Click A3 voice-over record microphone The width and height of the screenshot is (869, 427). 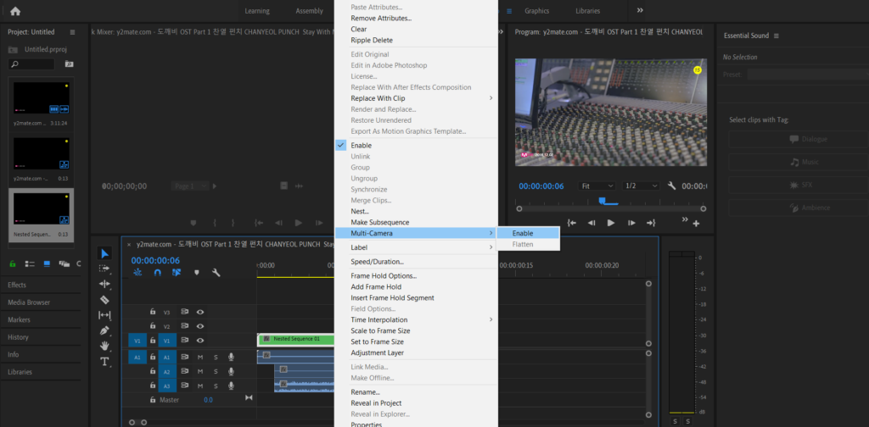(x=231, y=386)
